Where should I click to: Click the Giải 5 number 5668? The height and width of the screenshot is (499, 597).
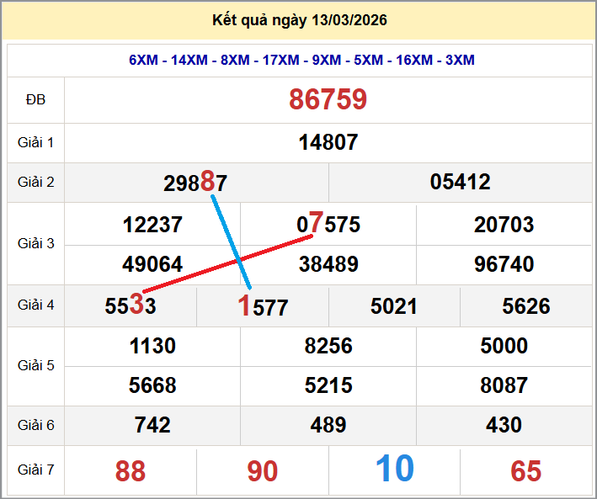152,385
